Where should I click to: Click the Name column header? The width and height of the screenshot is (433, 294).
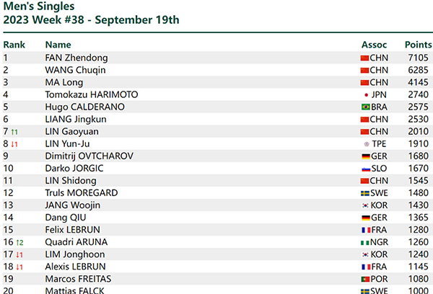pyautogui.click(x=58, y=45)
